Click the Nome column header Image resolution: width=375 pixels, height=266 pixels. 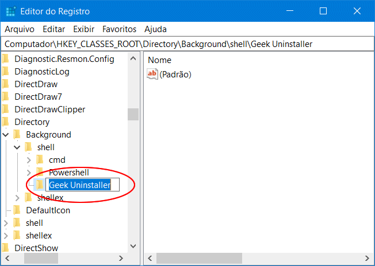click(159, 60)
